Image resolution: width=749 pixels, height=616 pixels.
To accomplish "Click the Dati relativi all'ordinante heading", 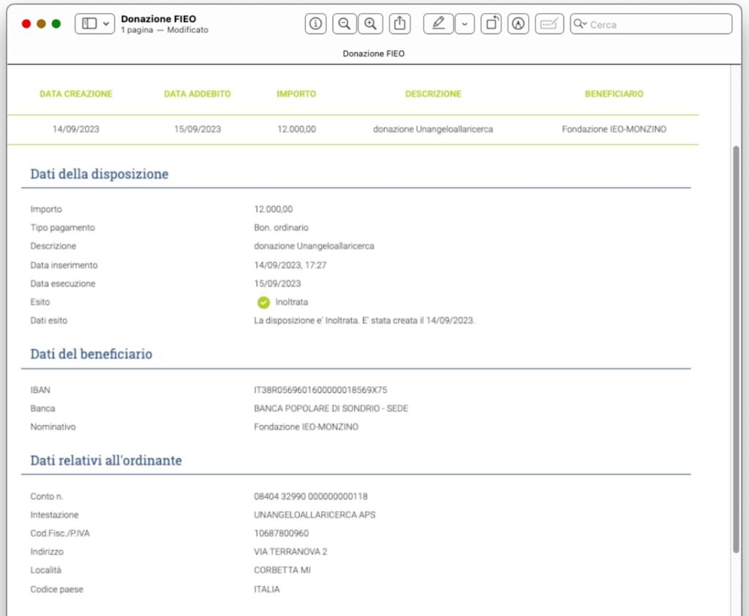I will [106, 460].
